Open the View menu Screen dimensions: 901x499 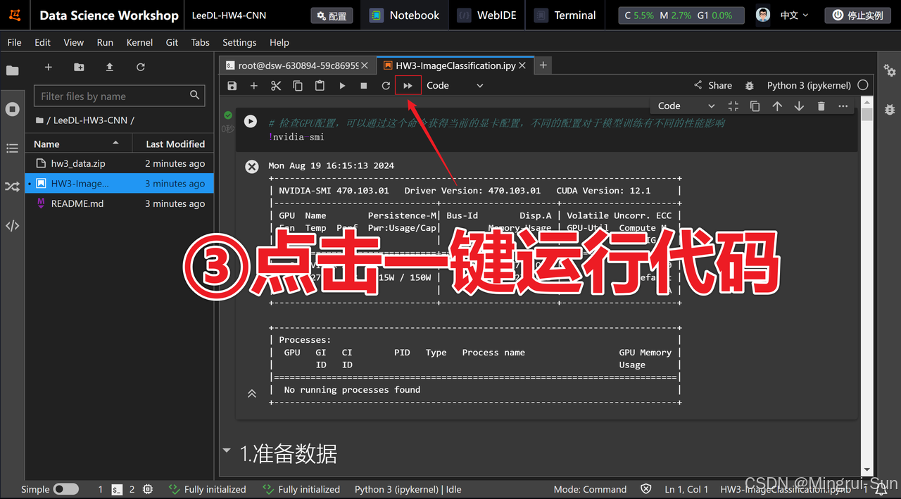73,42
